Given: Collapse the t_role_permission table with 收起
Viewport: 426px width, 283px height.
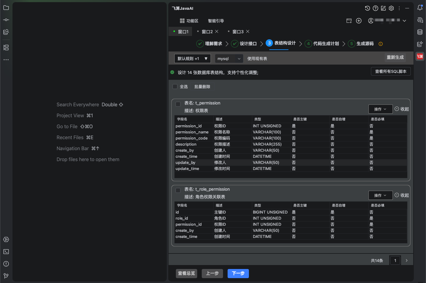Looking at the screenshot, I should tap(402, 195).
